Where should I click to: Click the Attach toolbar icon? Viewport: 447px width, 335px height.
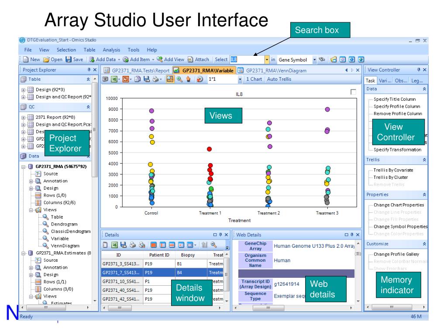[190, 59]
